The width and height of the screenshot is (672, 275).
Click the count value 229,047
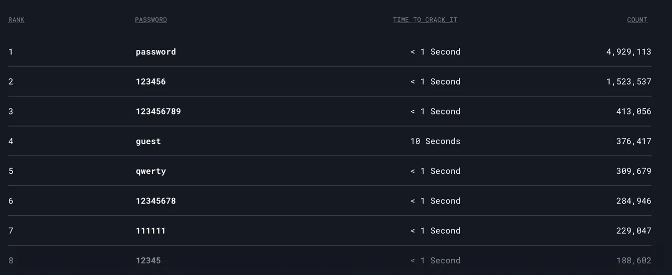click(634, 230)
